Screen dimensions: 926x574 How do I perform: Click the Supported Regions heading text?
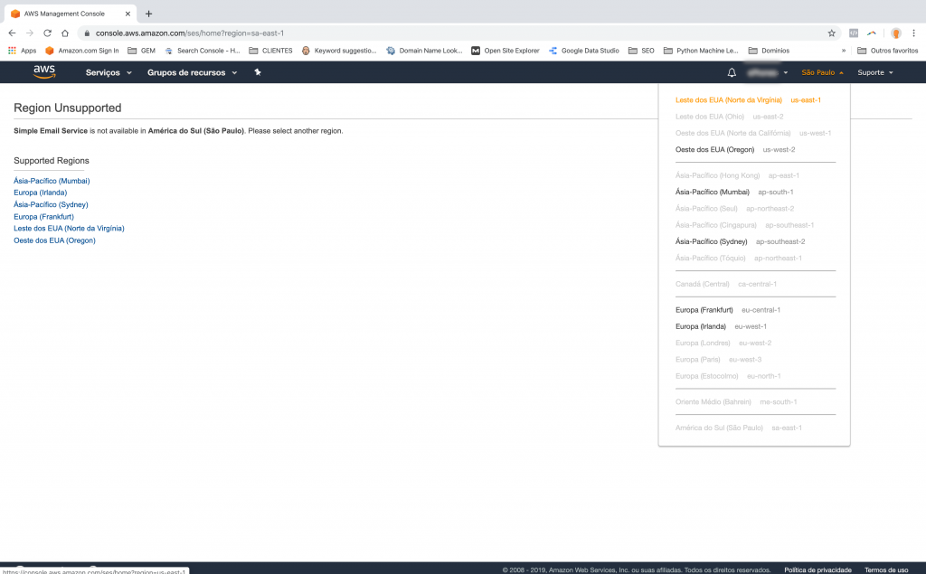pos(52,161)
